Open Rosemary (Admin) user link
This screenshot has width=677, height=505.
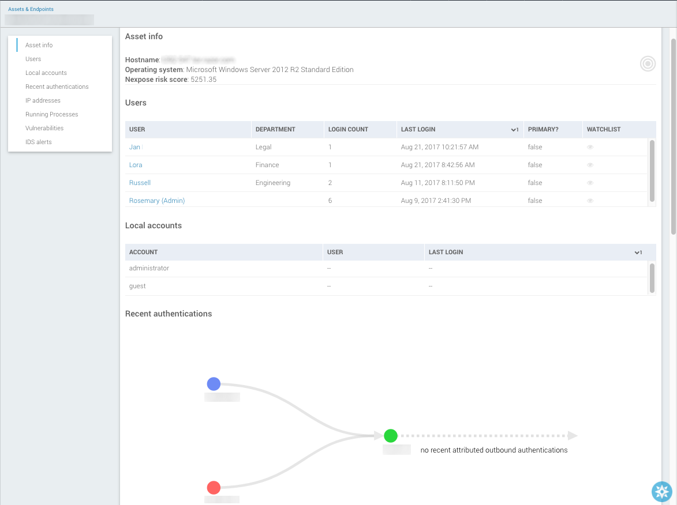click(x=157, y=201)
